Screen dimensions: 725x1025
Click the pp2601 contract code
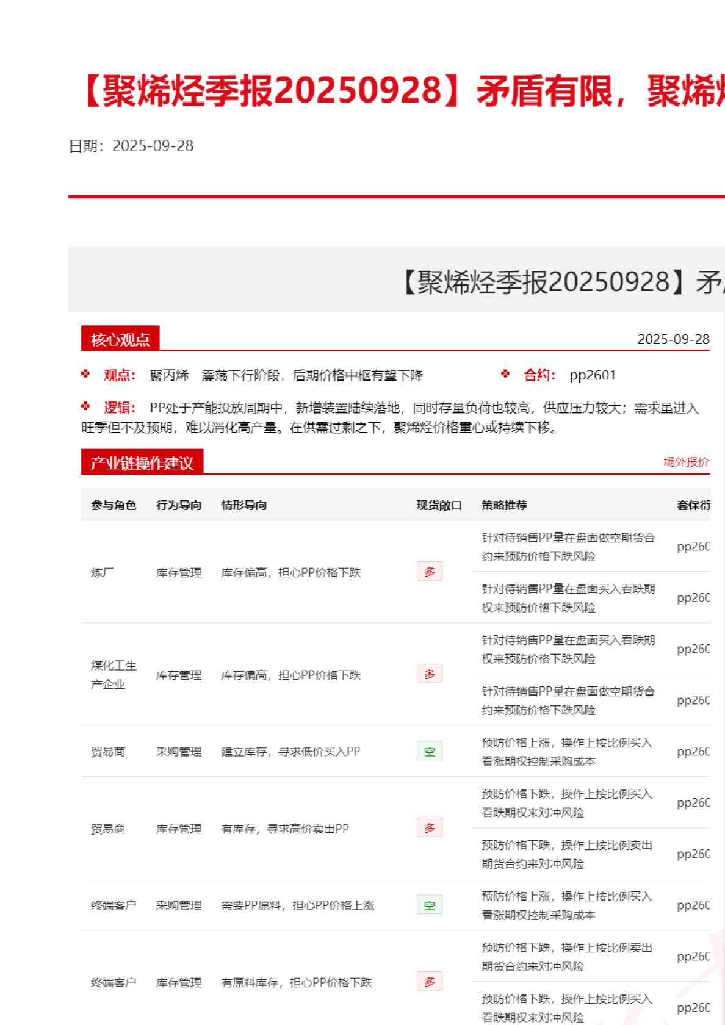(x=593, y=375)
